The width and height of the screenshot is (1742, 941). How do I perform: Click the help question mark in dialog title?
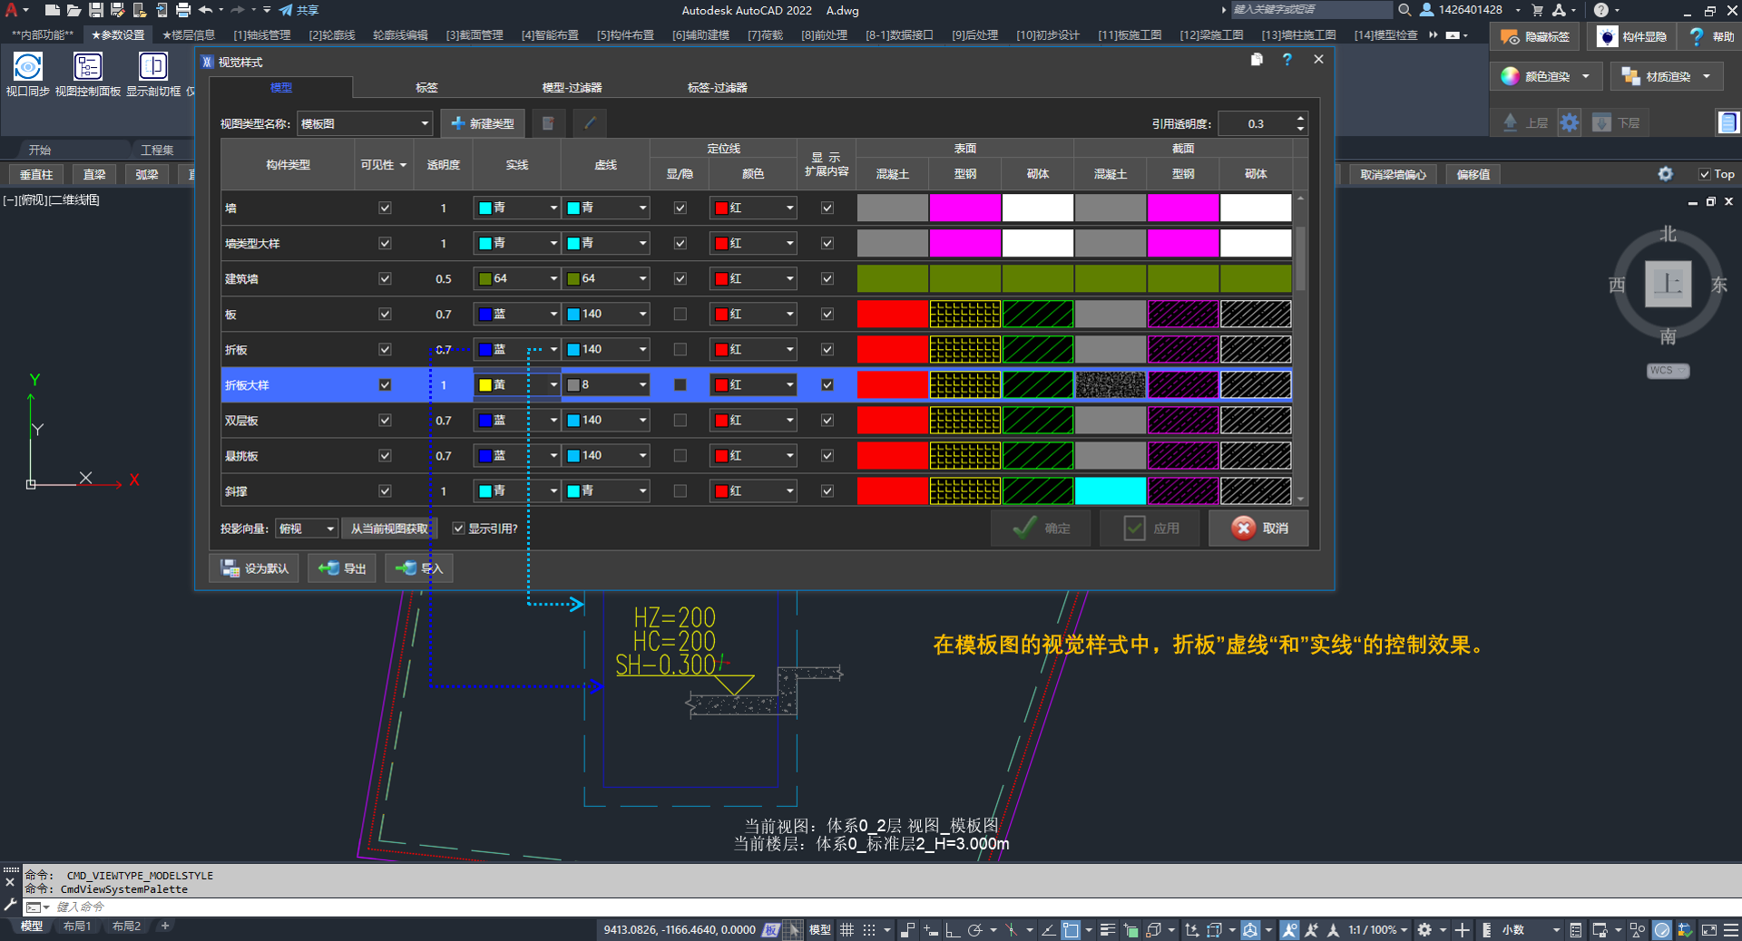coord(1287,60)
